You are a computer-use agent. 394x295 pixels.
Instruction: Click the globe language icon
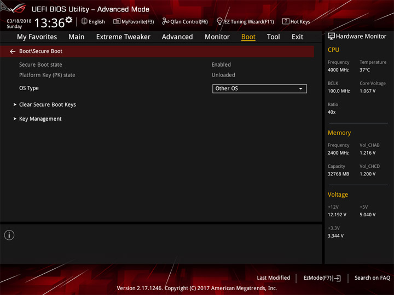(x=84, y=21)
